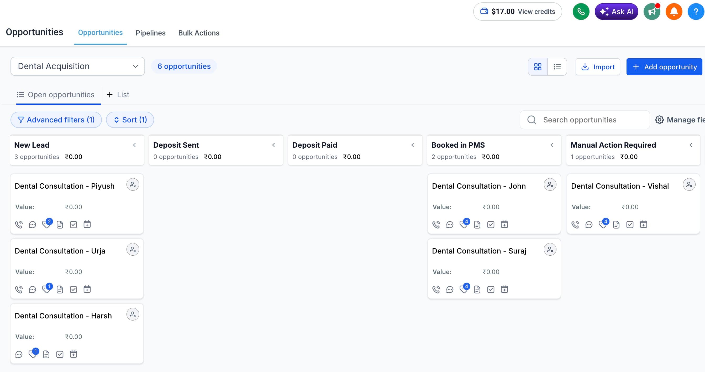Open tasks icon on John card

(x=491, y=225)
